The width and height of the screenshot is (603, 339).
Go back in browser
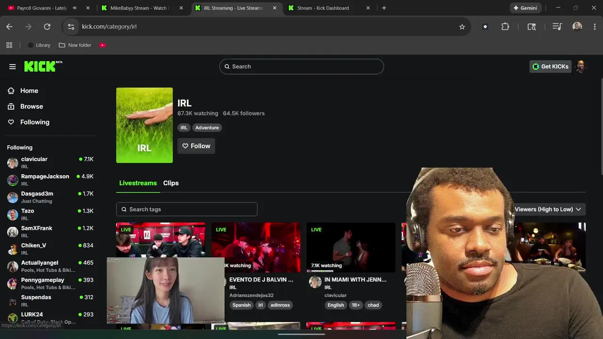[x=9, y=27]
